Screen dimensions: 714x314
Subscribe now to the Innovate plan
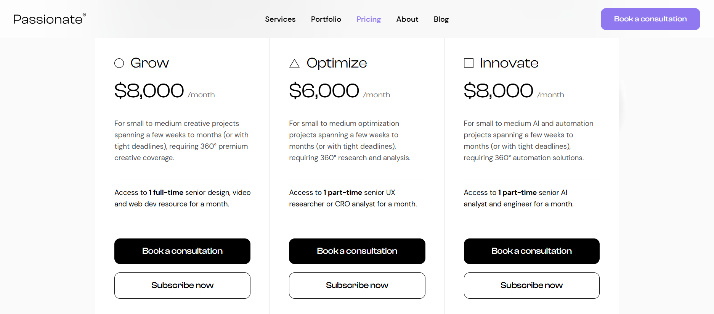tap(531, 285)
